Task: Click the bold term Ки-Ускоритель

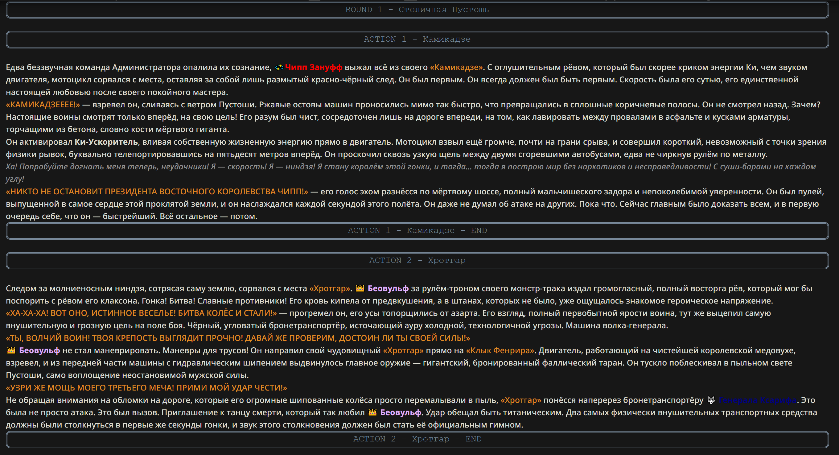Action: click(106, 142)
